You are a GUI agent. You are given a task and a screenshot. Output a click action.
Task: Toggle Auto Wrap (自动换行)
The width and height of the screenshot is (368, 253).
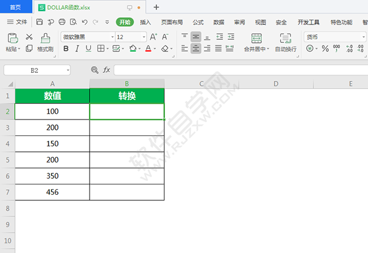(x=286, y=42)
